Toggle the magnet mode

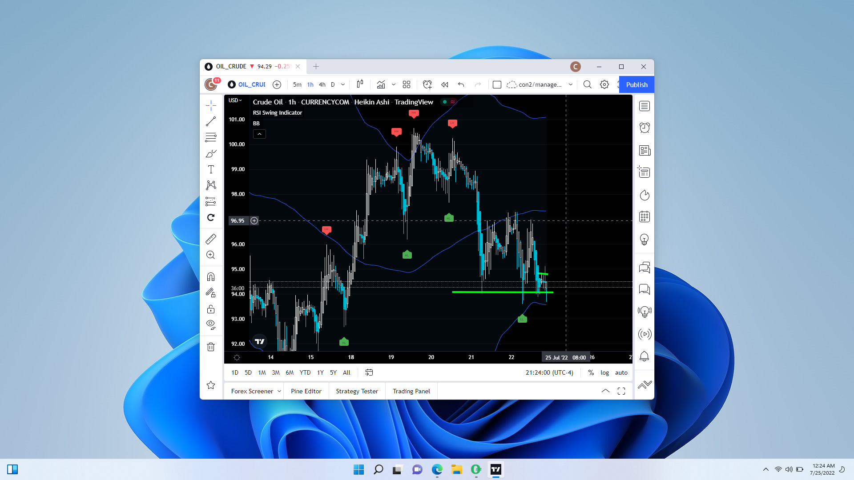point(211,277)
